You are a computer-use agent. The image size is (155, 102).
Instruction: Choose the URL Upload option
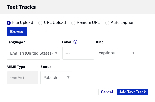click(40, 23)
